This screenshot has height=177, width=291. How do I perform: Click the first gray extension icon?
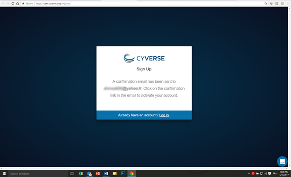277,4
